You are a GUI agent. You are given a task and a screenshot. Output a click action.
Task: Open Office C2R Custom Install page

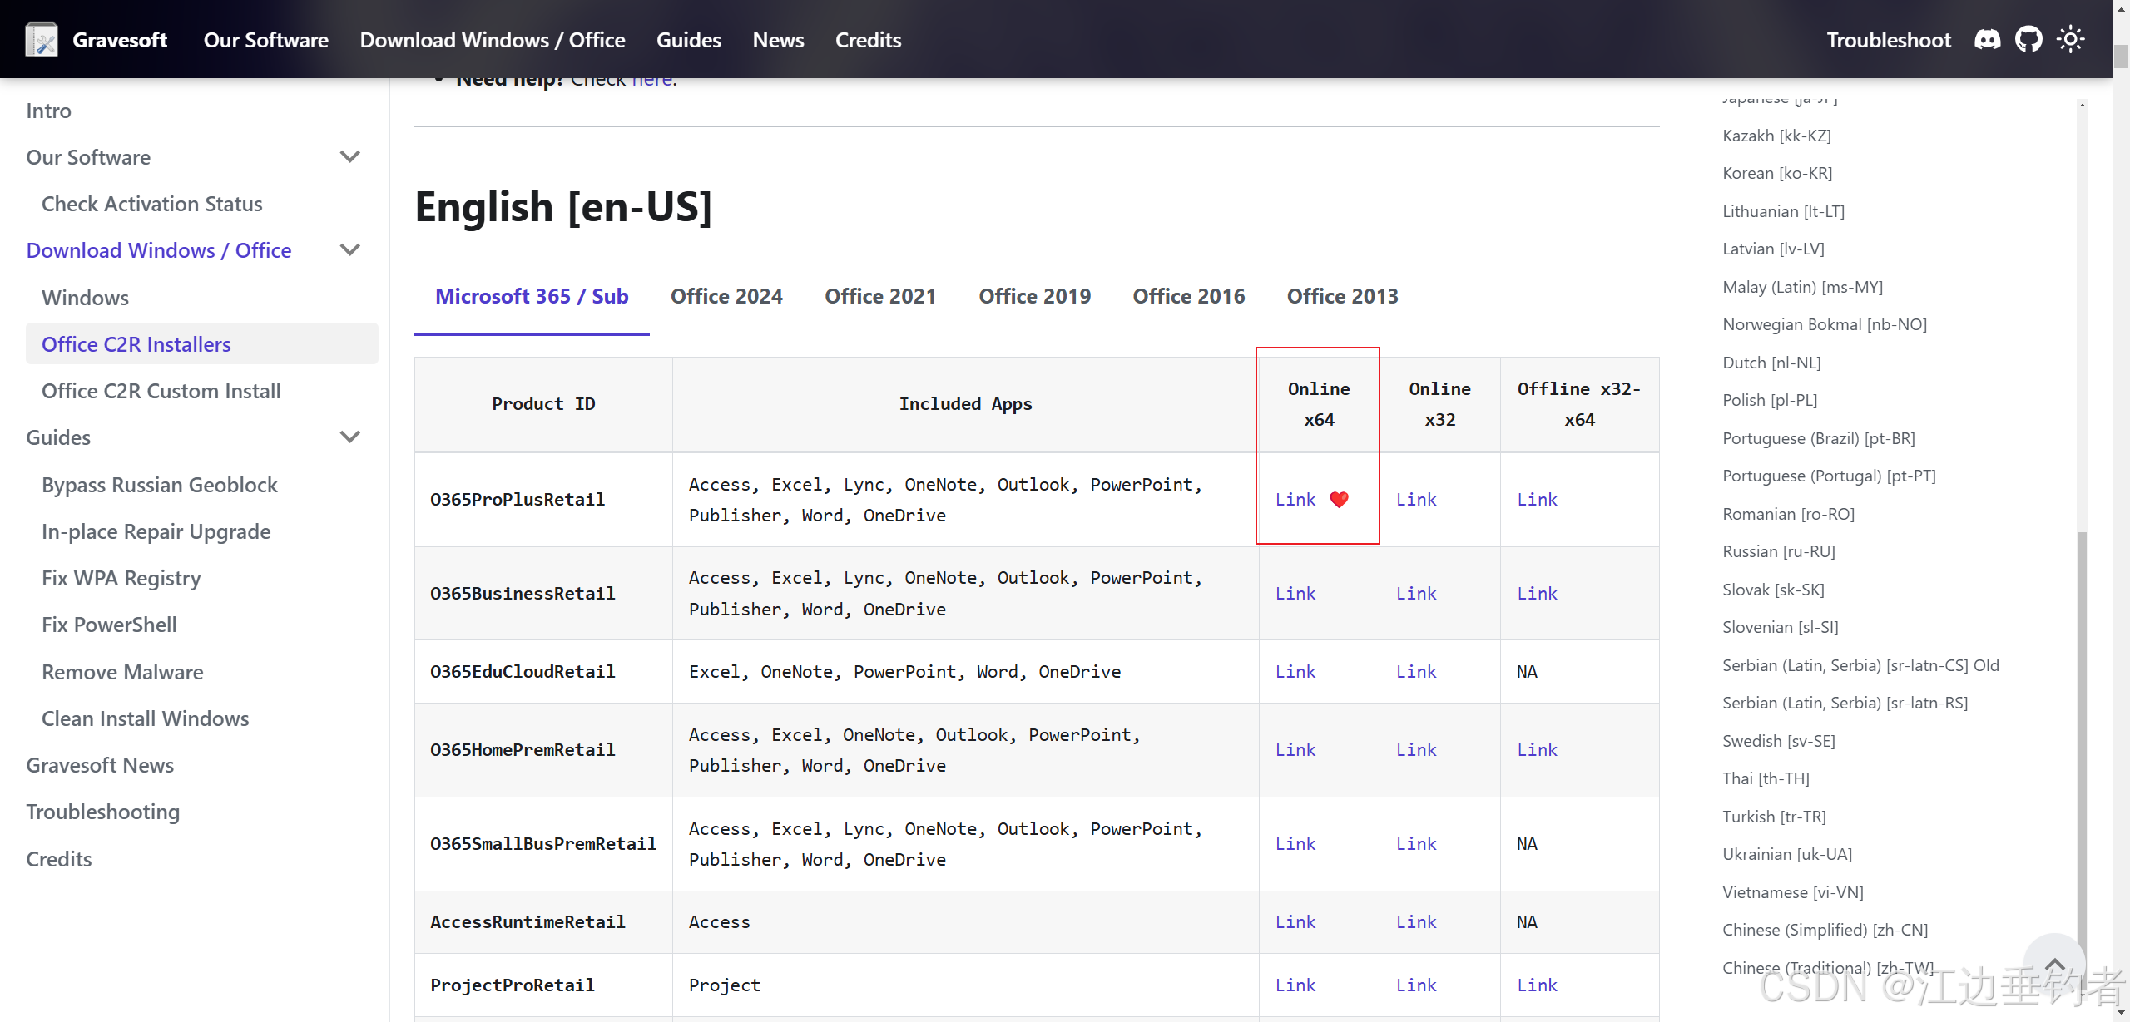161,391
